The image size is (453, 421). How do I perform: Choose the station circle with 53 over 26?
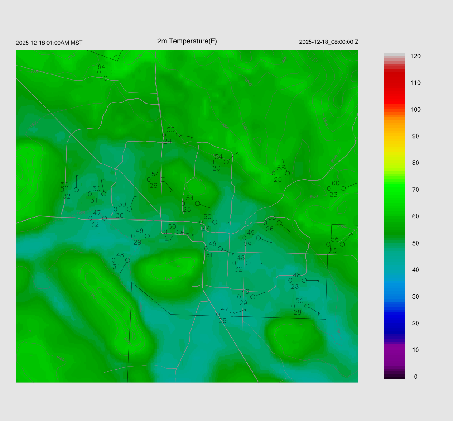(x=279, y=223)
